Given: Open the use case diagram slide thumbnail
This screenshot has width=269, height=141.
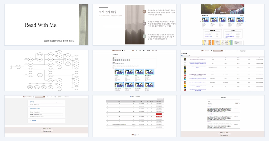Looking at the screenshot, I should click(46, 70).
